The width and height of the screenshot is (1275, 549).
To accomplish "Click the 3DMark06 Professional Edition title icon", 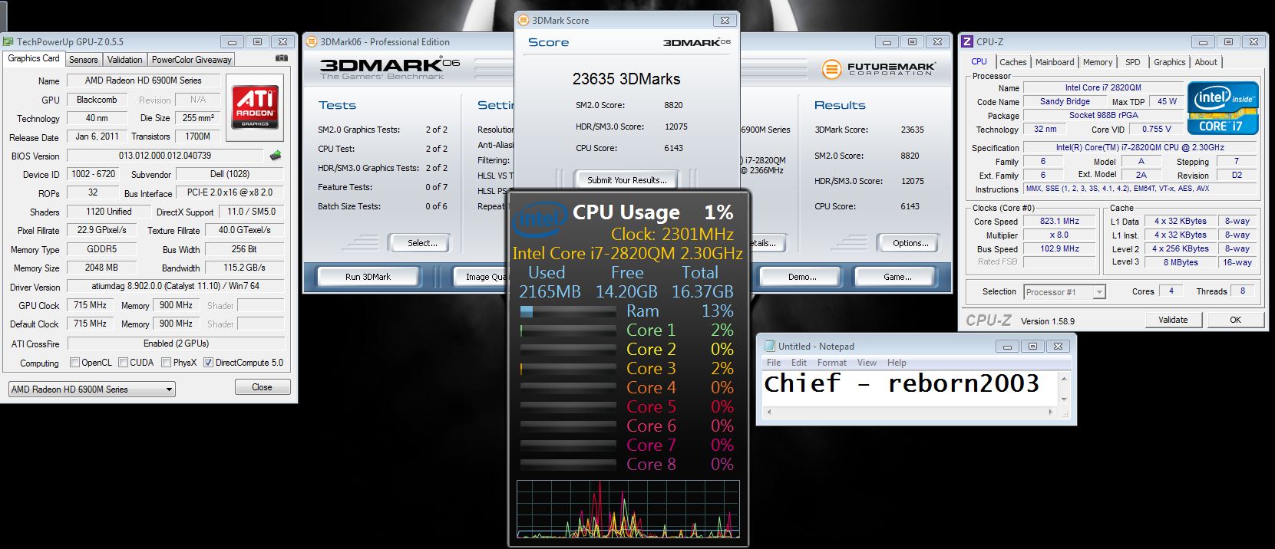I will pyautogui.click(x=312, y=42).
